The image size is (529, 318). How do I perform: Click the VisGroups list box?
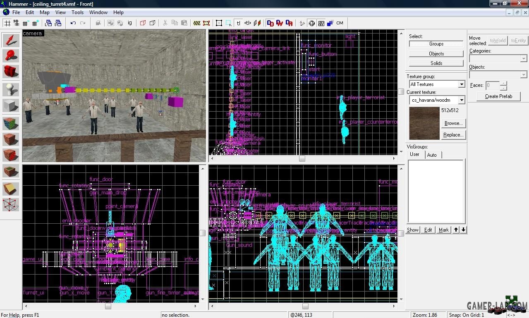[x=436, y=191]
